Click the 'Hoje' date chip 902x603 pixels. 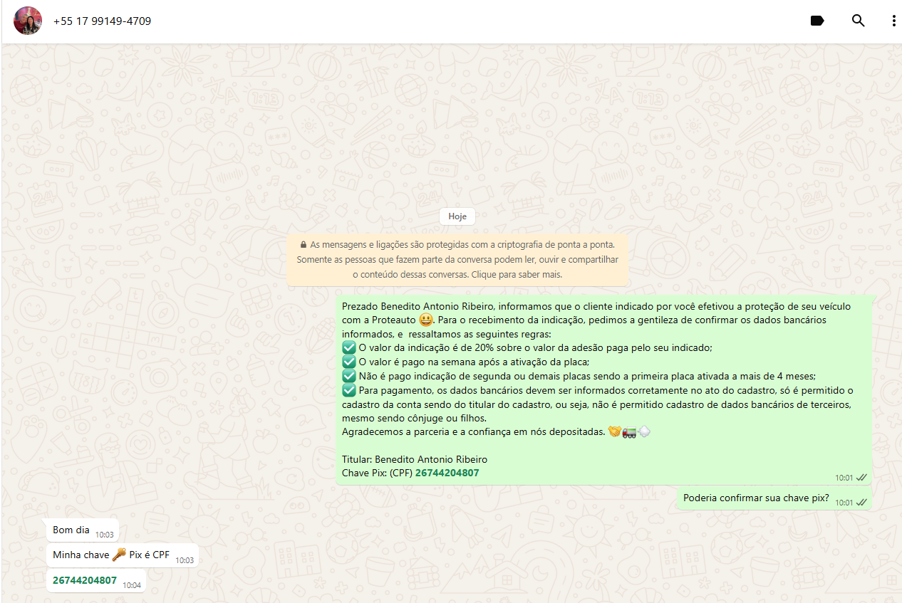pos(457,216)
